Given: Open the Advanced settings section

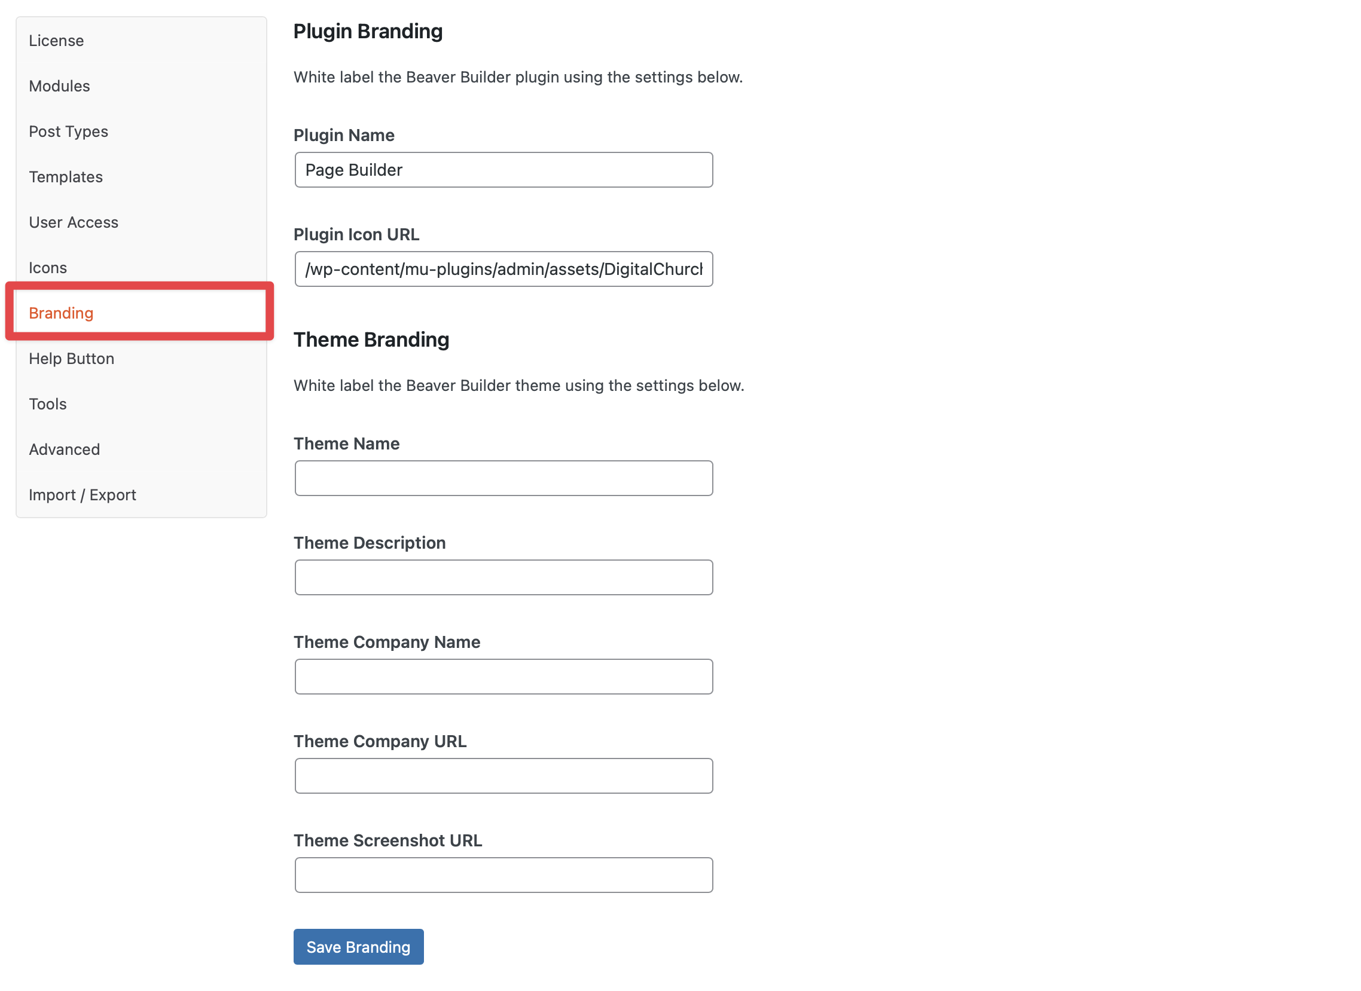Looking at the screenshot, I should click(65, 448).
